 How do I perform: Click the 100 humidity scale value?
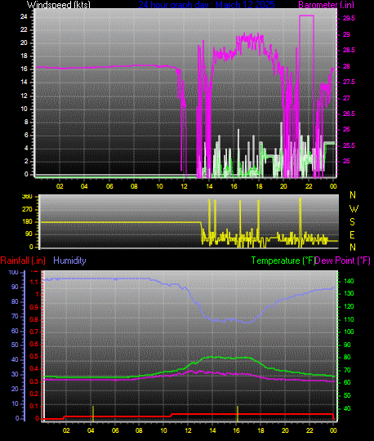point(13,272)
